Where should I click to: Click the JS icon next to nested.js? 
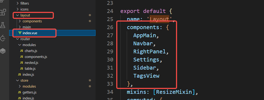pos(22,63)
